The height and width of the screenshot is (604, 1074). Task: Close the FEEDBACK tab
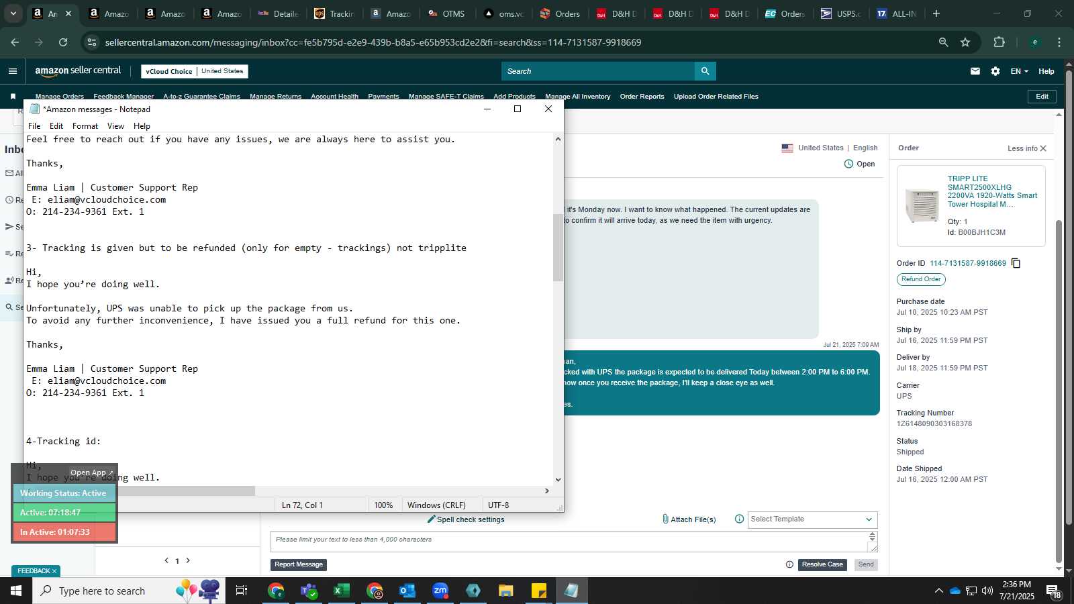click(54, 571)
